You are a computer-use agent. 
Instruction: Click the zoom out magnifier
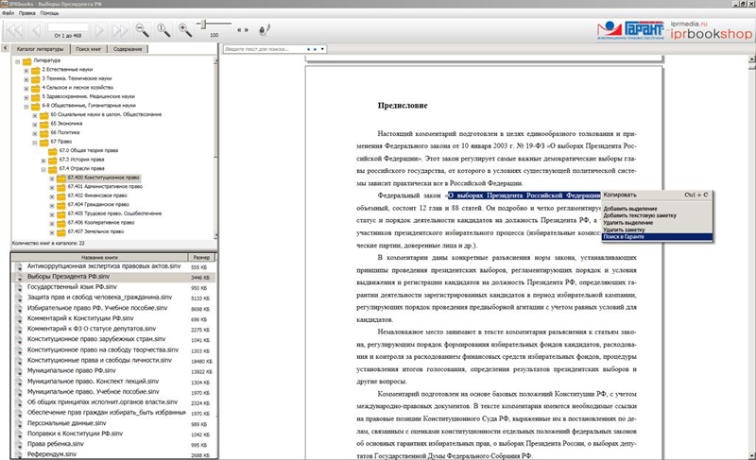(142, 30)
